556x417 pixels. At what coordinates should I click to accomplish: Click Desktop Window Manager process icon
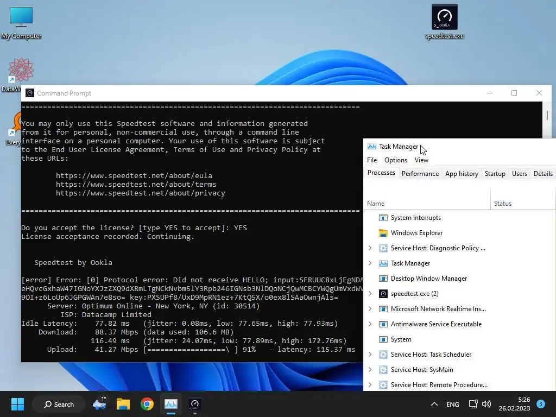point(383,279)
